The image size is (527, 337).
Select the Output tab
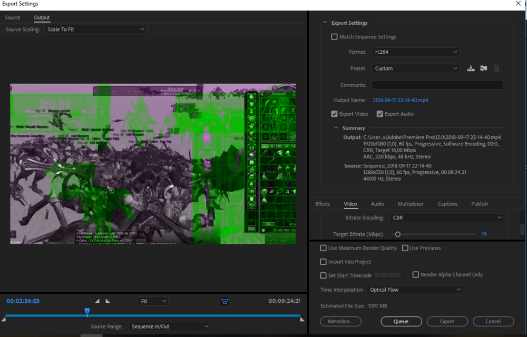point(42,17)
